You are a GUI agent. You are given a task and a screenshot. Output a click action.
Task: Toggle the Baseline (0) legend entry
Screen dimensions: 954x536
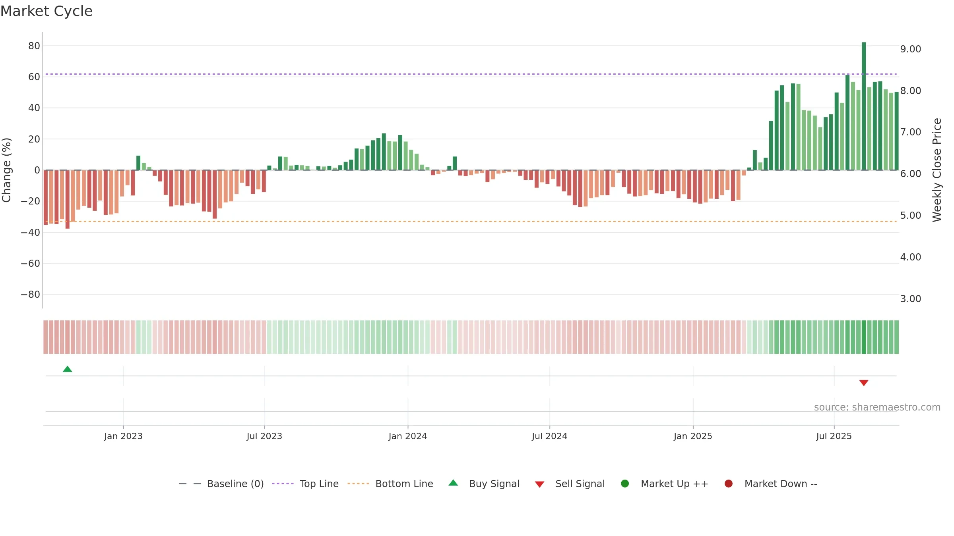click(x=221, y=484)
